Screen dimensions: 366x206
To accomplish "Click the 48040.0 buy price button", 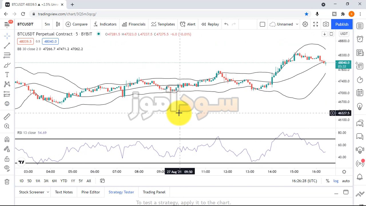I will click(x=50, y=41).
